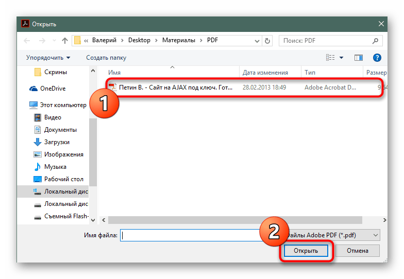The height and width of the screenshot is (279, 404).
Task: Click the Загрузки download arrow icon
Action: click(x=38, y=142)
